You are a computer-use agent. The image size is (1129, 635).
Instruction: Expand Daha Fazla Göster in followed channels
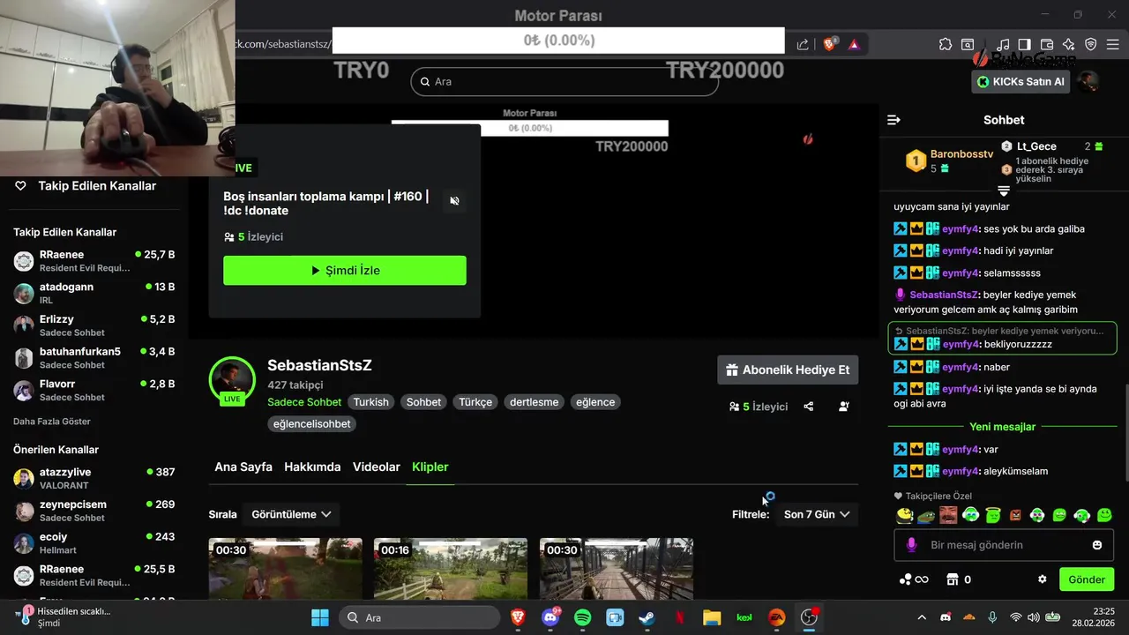click(x=52, y=422)
